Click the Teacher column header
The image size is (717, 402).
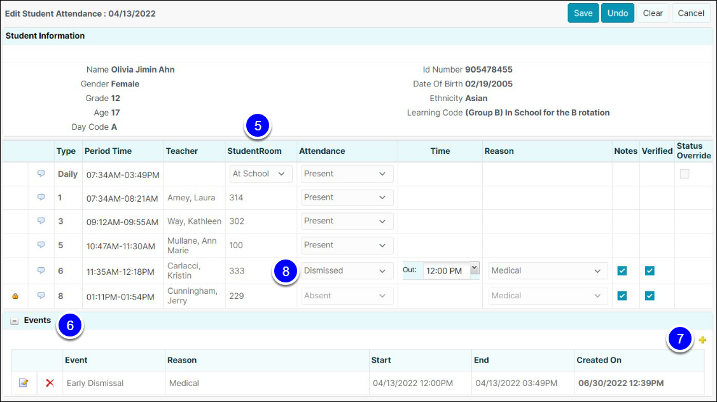tap(182, 151)
